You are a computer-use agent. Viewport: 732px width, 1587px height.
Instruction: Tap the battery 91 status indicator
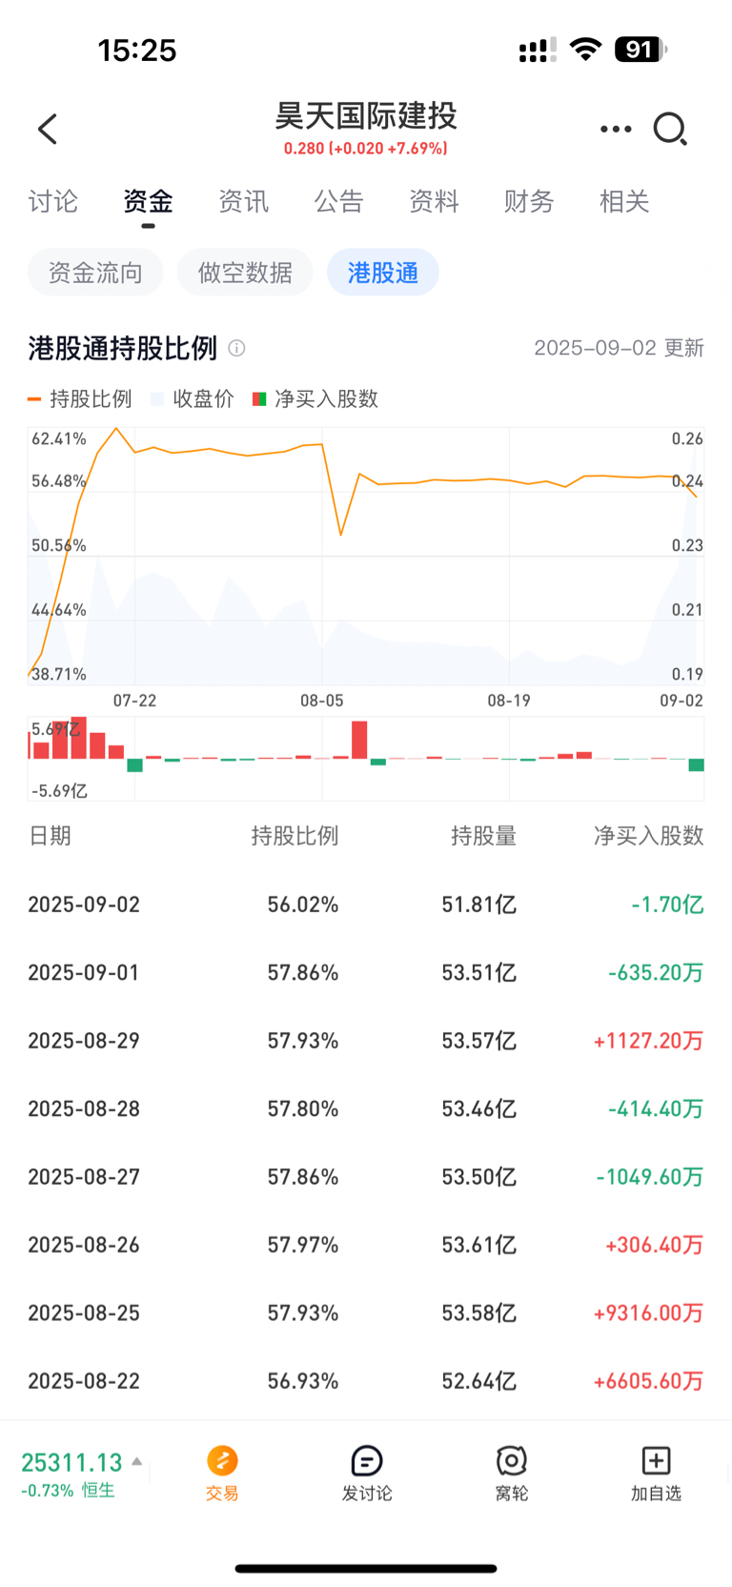[640, 50]
